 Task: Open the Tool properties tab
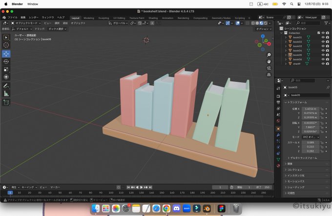(278, 88)
